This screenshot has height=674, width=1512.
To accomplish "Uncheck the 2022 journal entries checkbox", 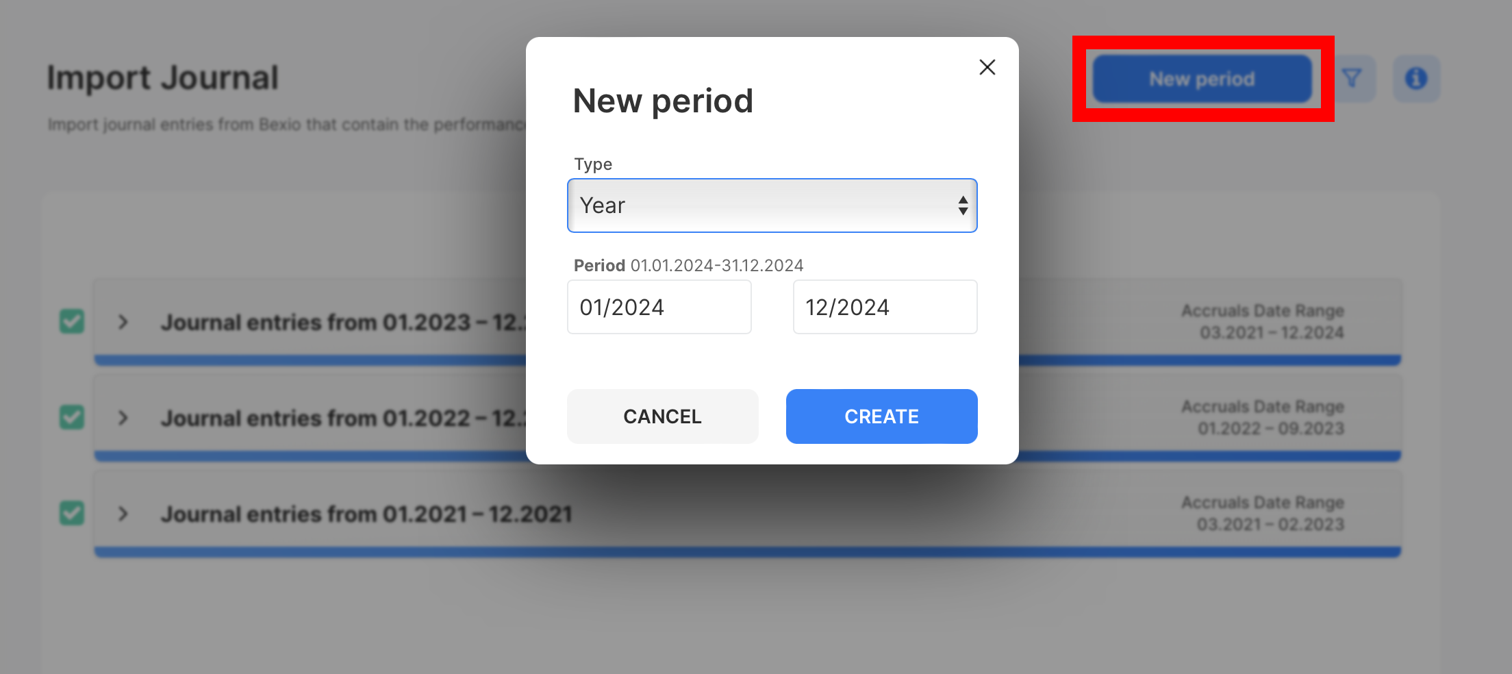I will point(72,417).
